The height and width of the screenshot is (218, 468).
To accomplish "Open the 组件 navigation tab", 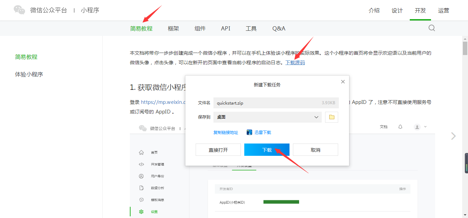I will pos(200,28).
